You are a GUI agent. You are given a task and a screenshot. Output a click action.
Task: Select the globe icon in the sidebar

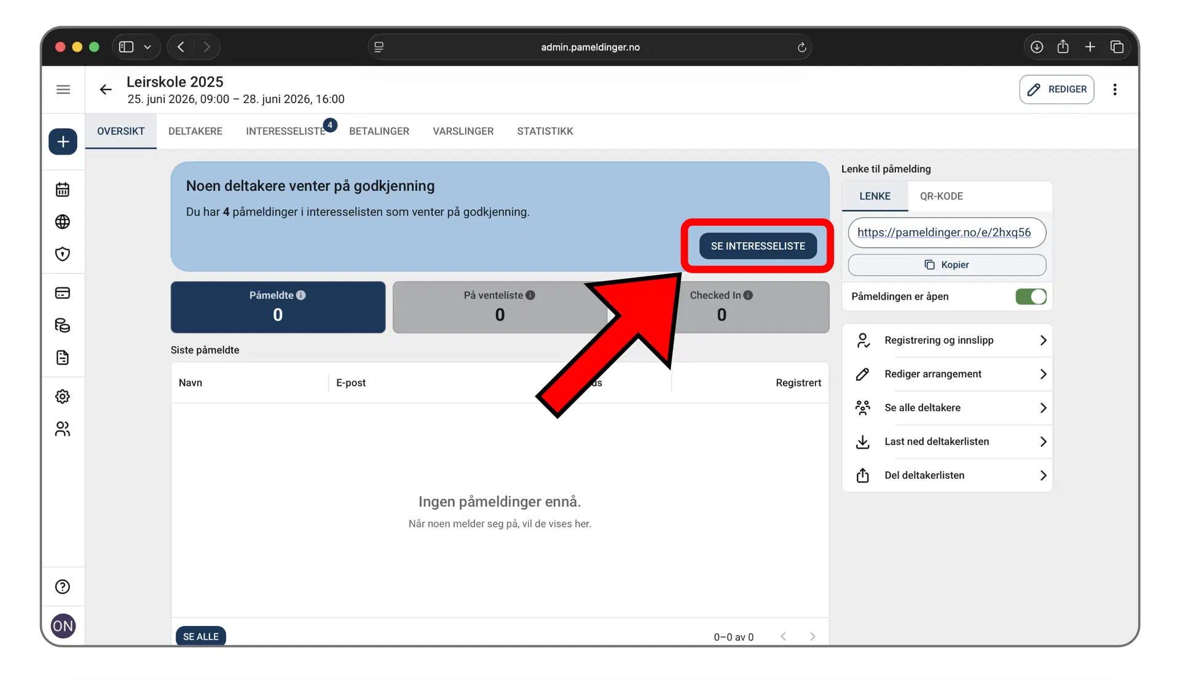(62, 222)
